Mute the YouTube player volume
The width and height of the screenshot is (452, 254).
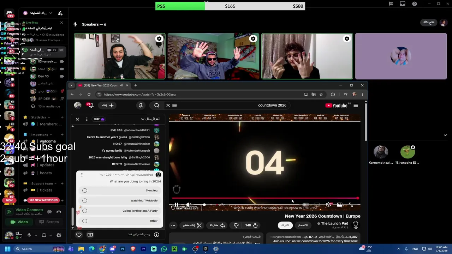coord(189,205)
